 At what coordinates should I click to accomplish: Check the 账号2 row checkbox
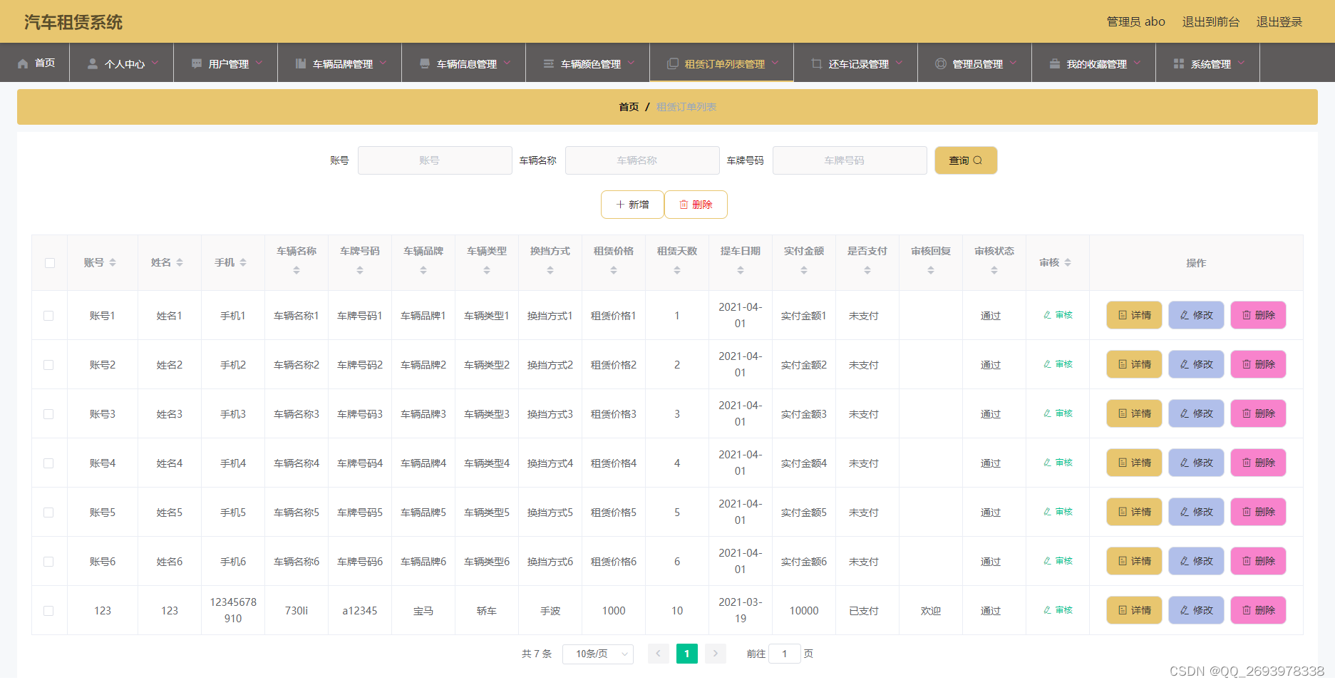click(48, 365)
